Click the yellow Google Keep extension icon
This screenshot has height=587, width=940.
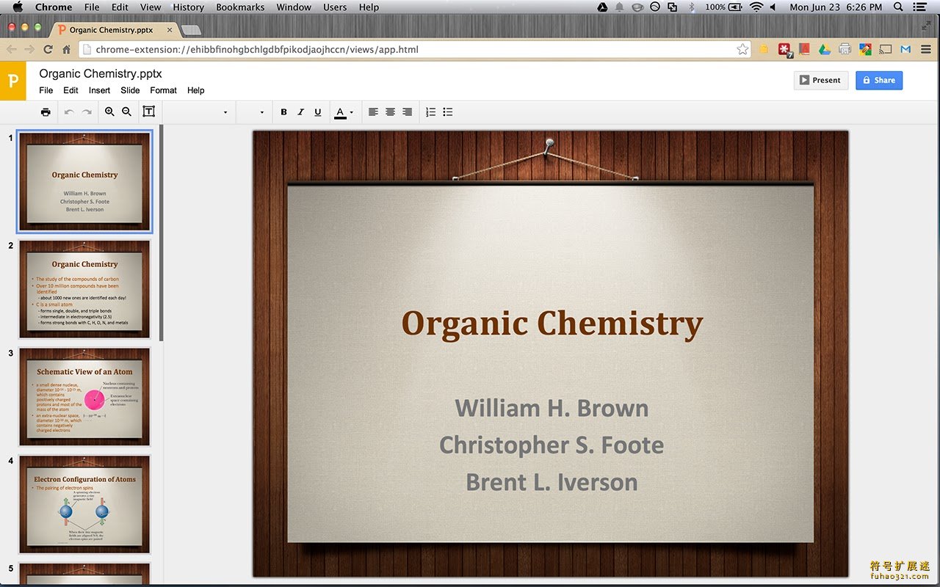pyautogui.click(x=764, y=49)
